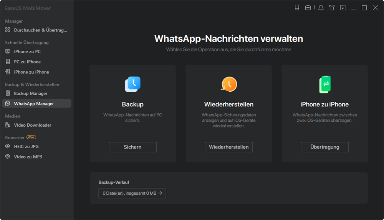Click WhatsApp-Nachrichten verwalten heading
Screen dimensions: 384x220
tap(229, 39)
